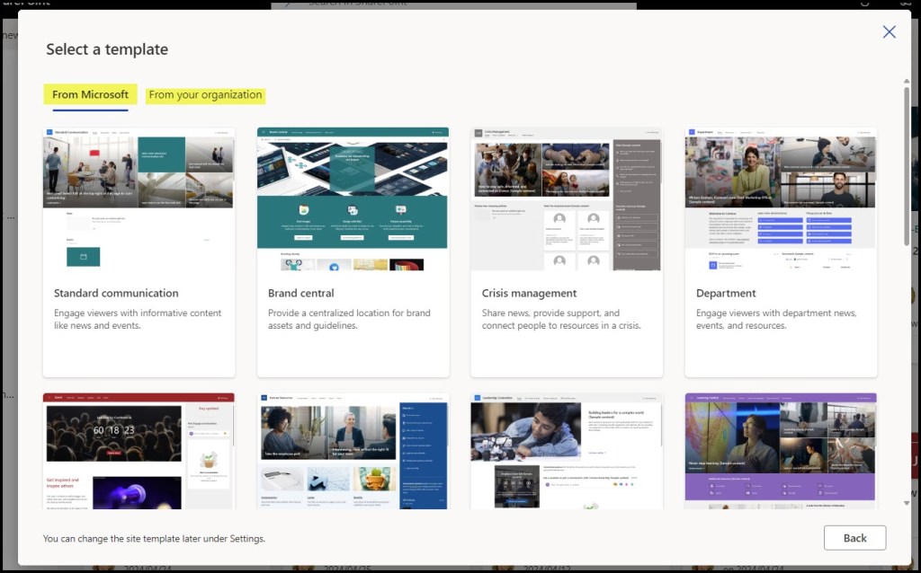Image resolution: width=921 pixels, height=573 pixels.
Task: Click the Department card title
Action: (726, 293)
